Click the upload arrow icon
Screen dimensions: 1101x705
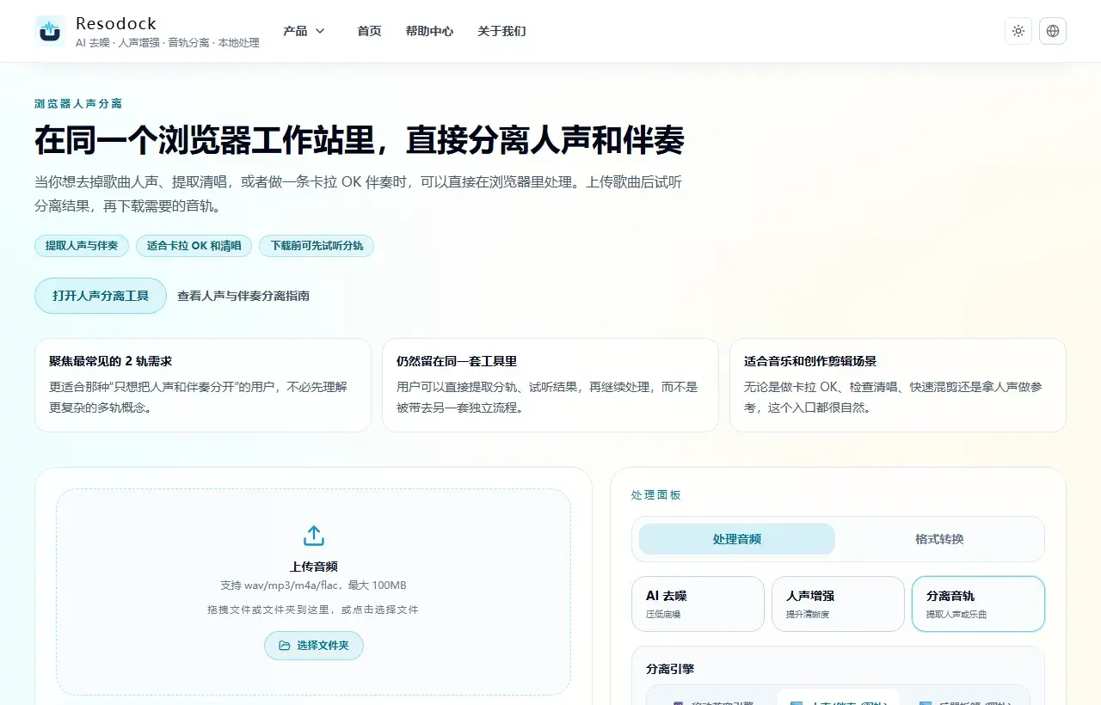point(314,536)
